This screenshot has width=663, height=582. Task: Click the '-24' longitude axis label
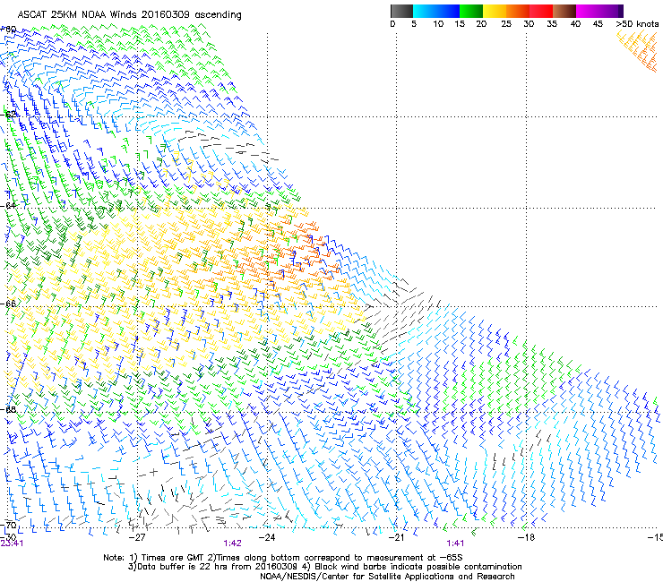267,537
